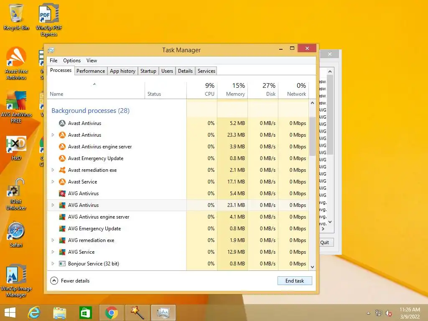Click the process list scroll up arrow
This screenshot has height=321, width=428.
point(313,103)
